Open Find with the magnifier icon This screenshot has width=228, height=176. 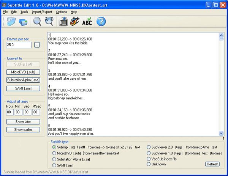(x=37, y=22)
